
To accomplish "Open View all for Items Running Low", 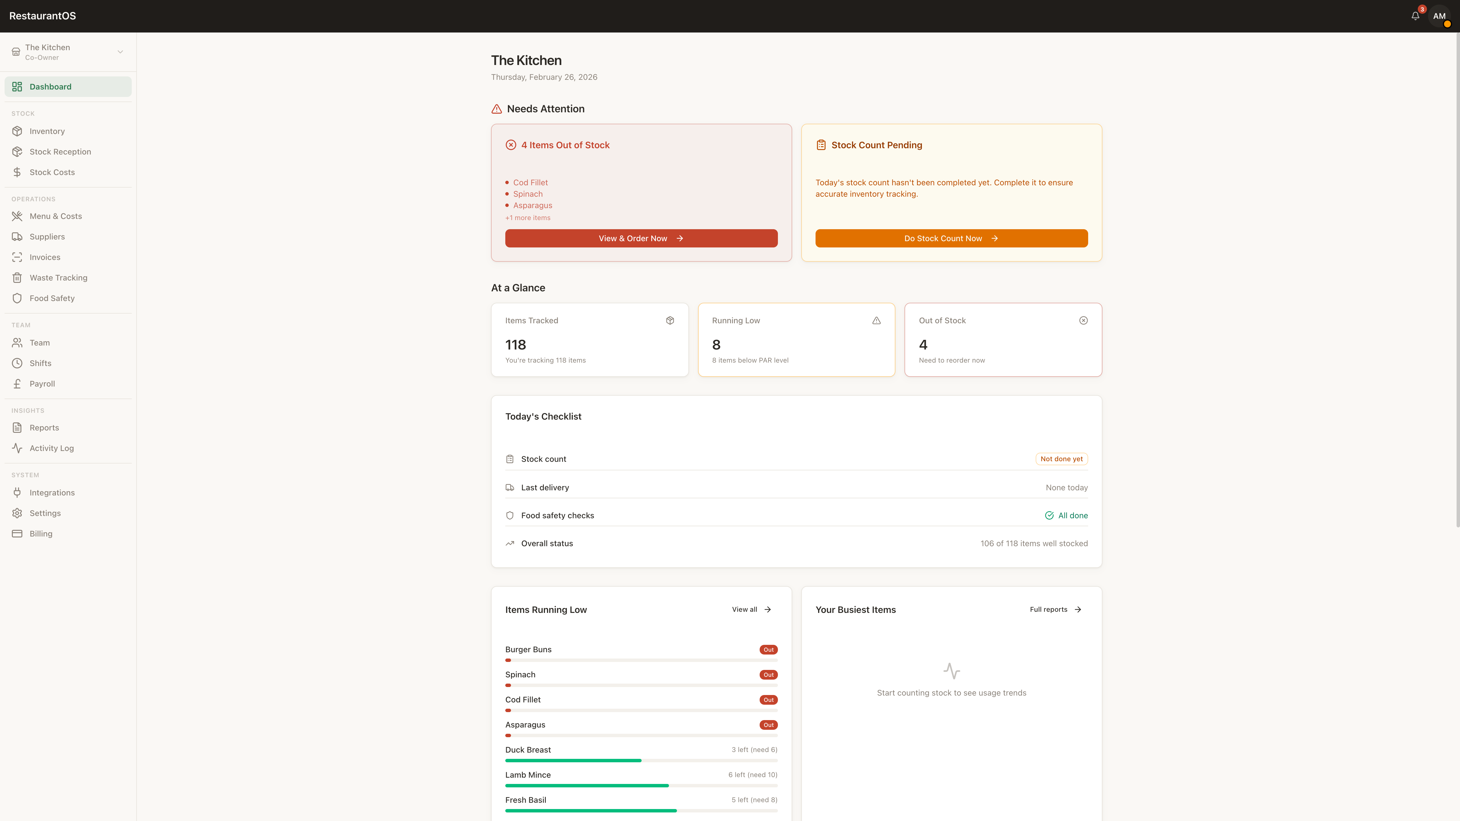I will 751,610.
